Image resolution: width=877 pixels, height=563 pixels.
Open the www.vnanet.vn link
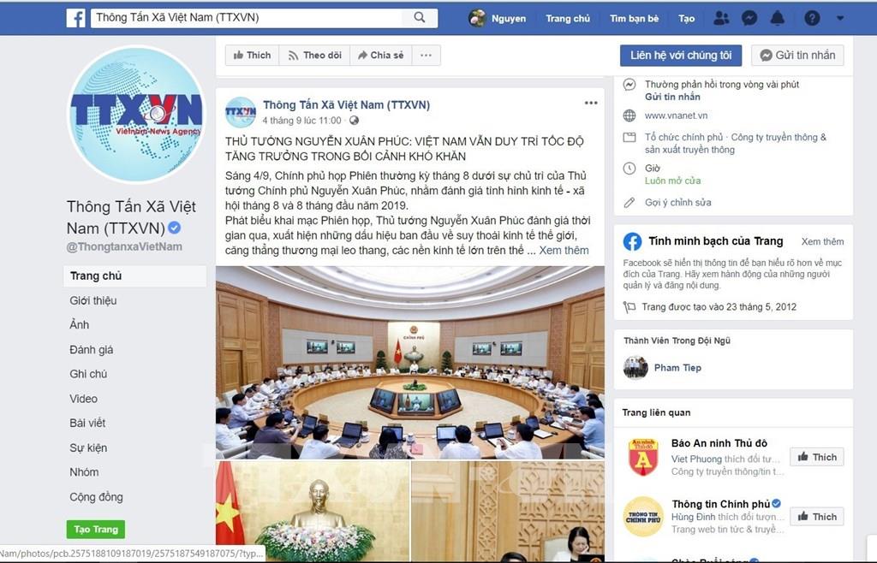pos(676,116)
